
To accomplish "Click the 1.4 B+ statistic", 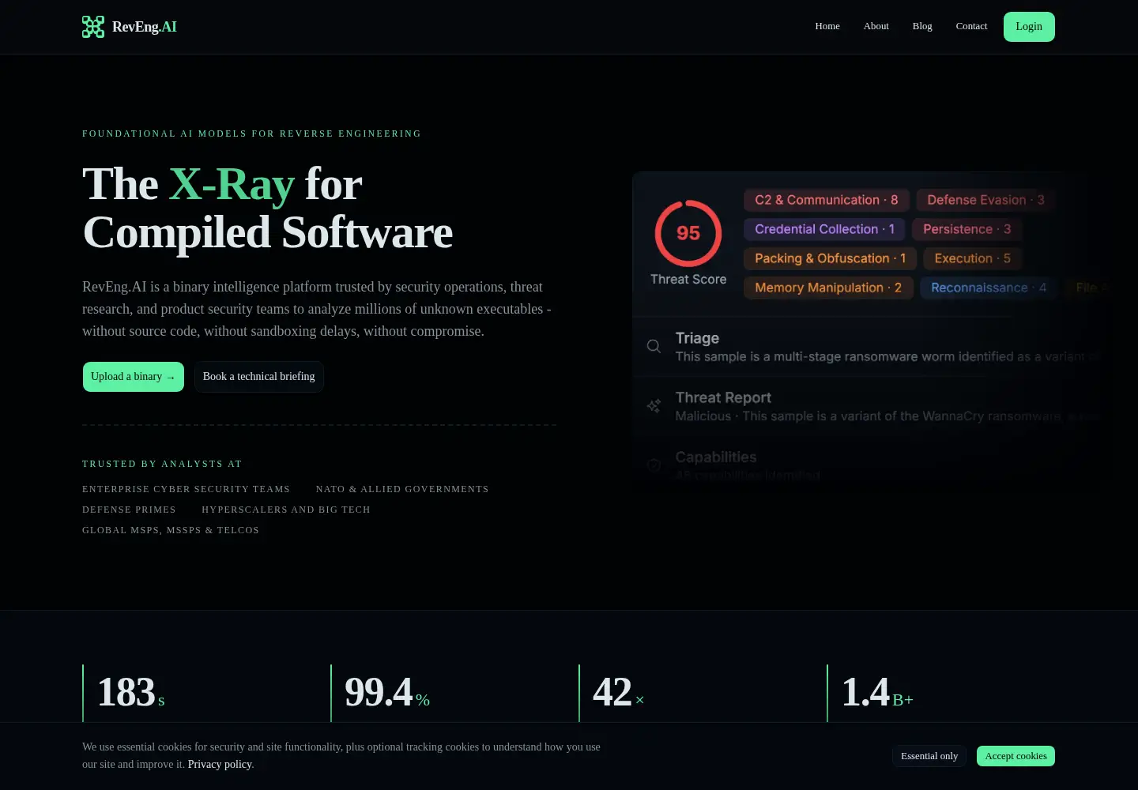I will click(877, 692).
